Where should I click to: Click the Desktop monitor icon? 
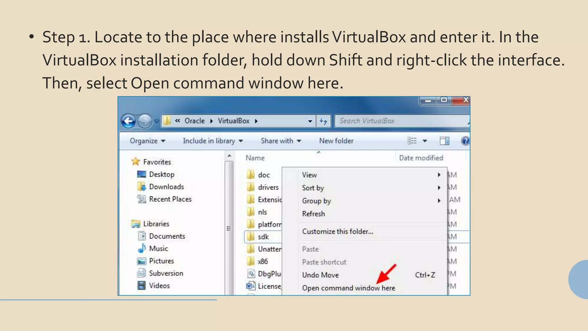[142, 174]
